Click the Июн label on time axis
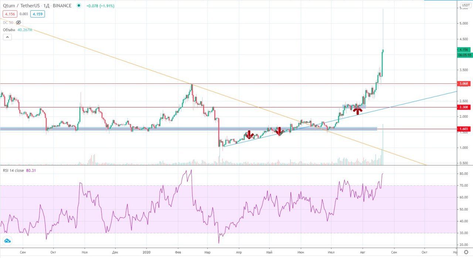 coord(301,252)
